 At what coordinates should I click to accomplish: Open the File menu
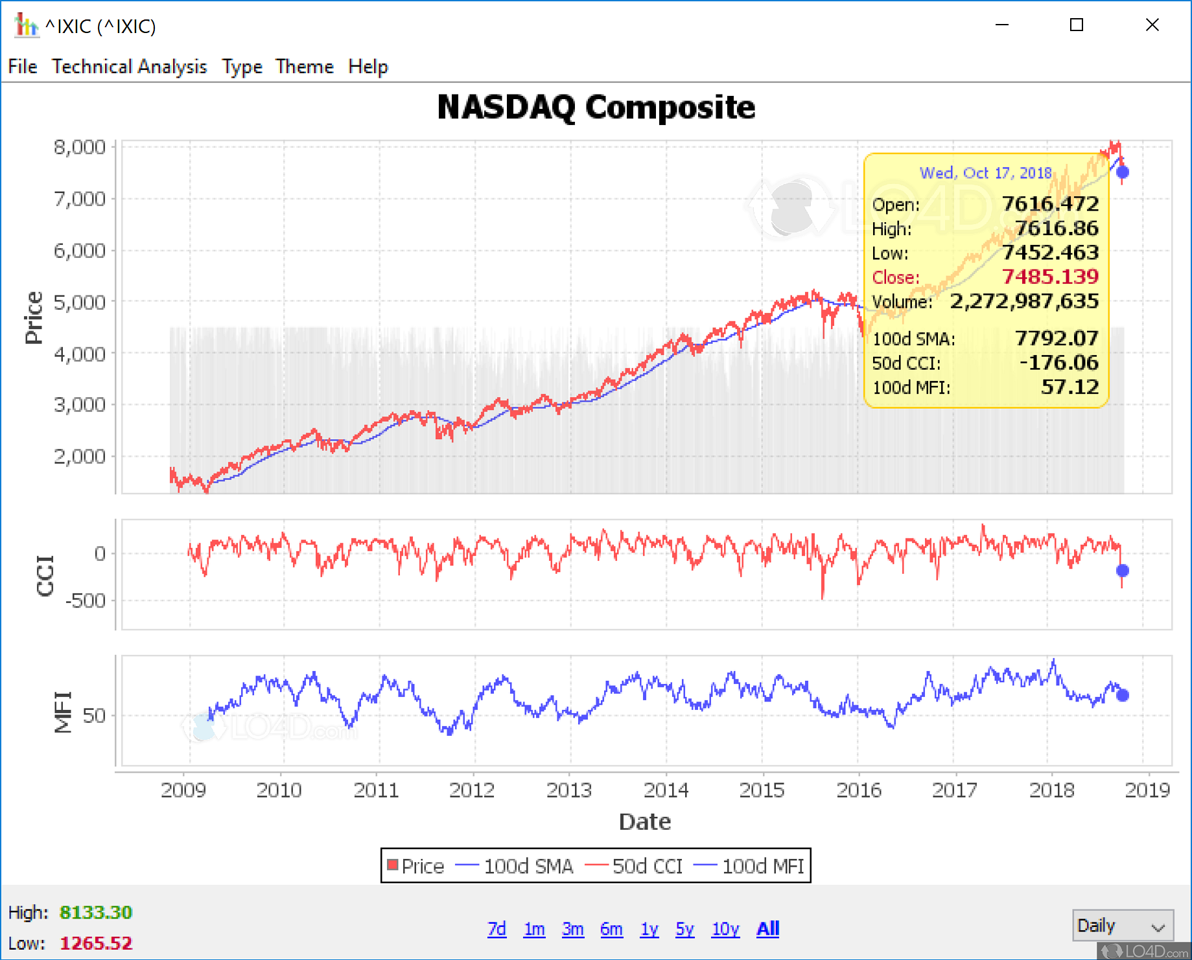pyautogui.click(x=23, y=67)
